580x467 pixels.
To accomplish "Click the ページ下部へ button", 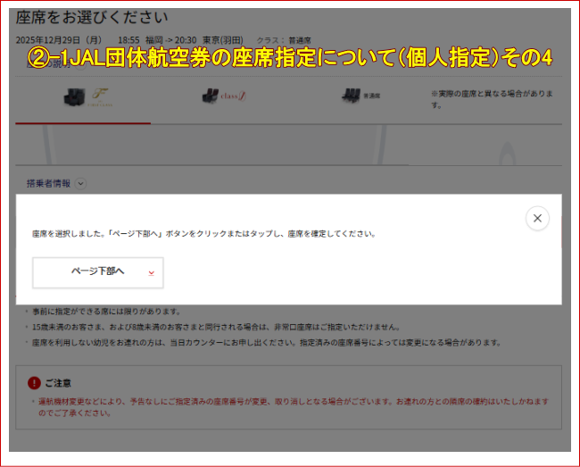I will (x=98, y=272).
